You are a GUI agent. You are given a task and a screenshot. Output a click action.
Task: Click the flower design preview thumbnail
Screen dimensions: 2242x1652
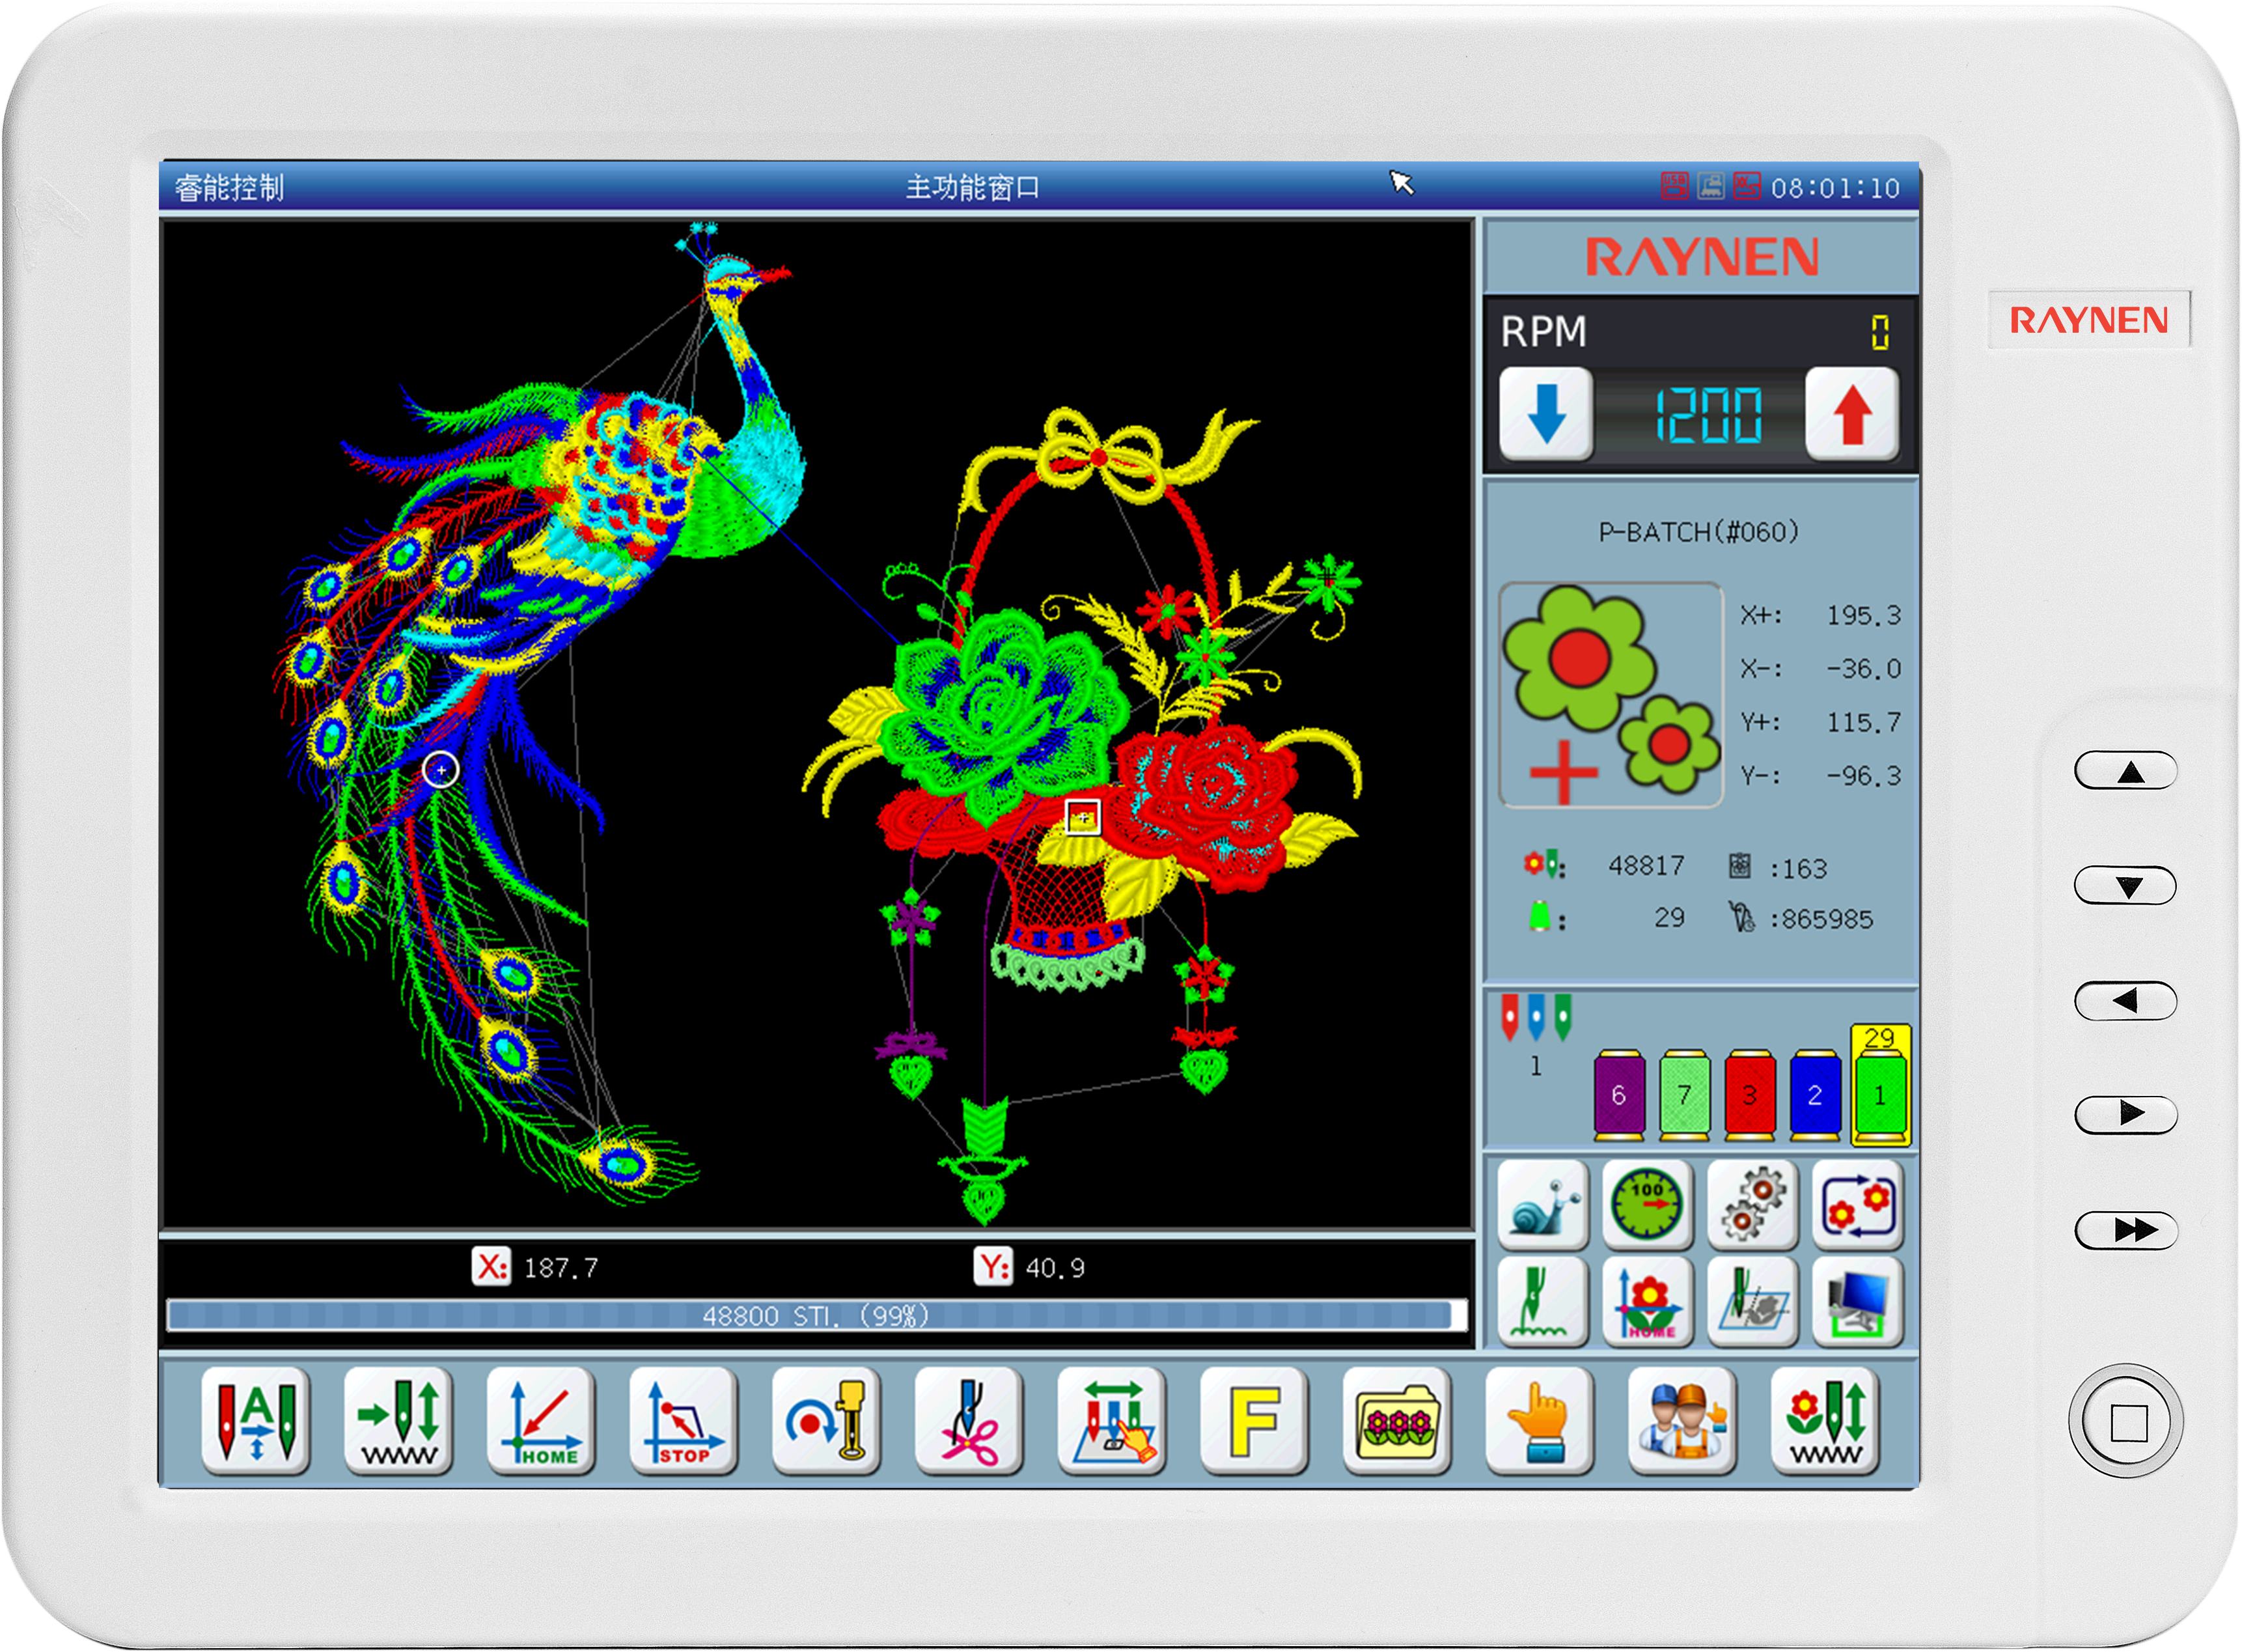tap(1611, 695)
